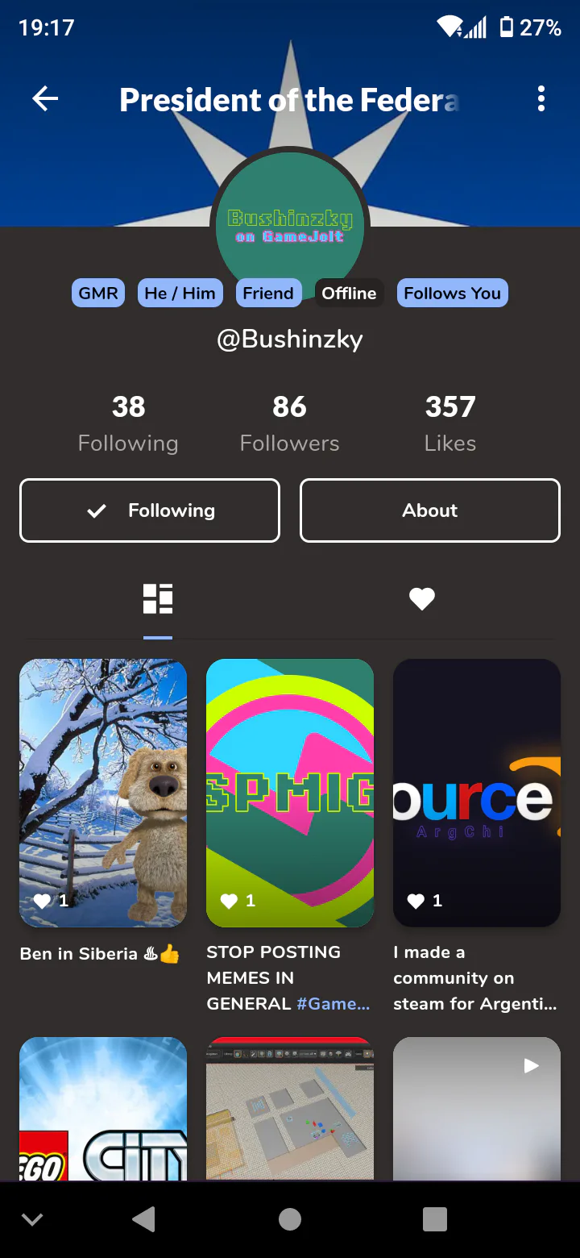Open the Bushinzky profile avatar
580x1258 pixels.
(290, 226)
